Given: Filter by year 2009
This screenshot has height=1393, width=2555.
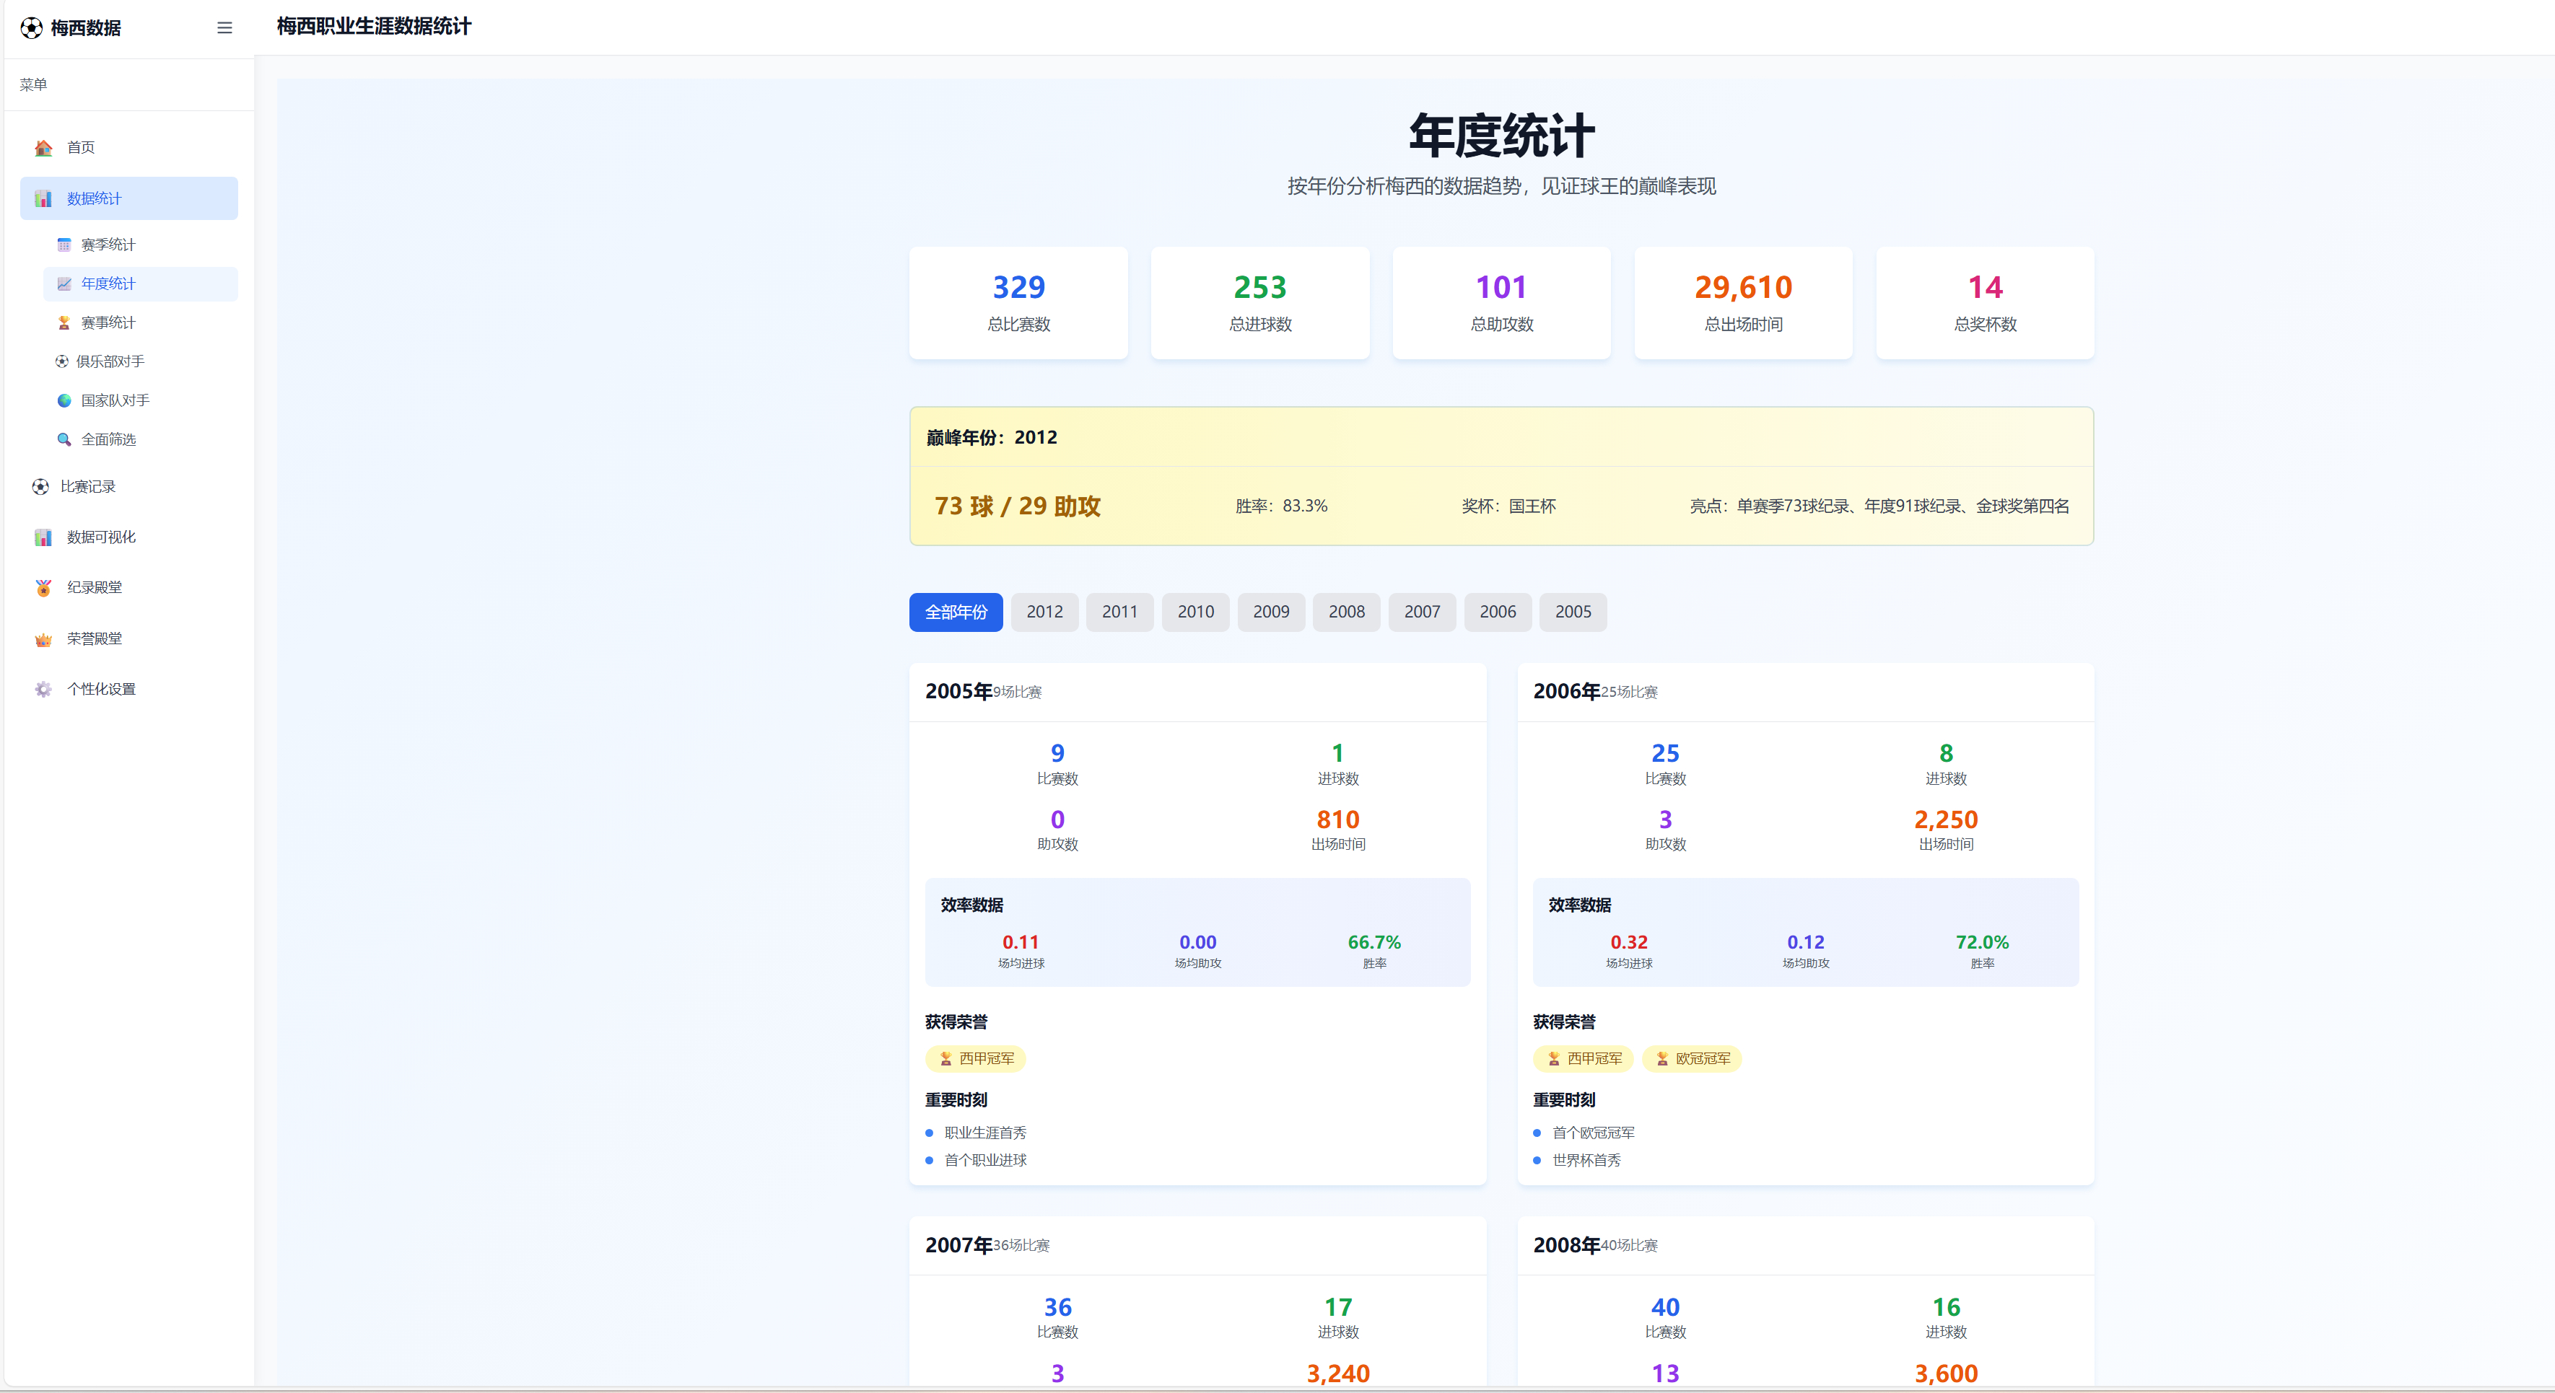Looking at the screenshot, I should tap(1270, 612).
